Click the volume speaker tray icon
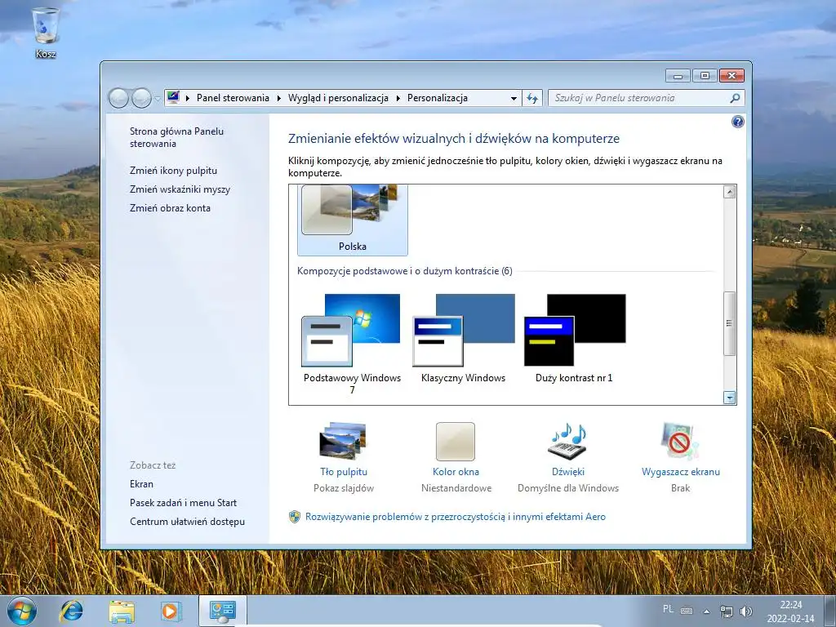This screenshot has height=627, width=836. 746,611
